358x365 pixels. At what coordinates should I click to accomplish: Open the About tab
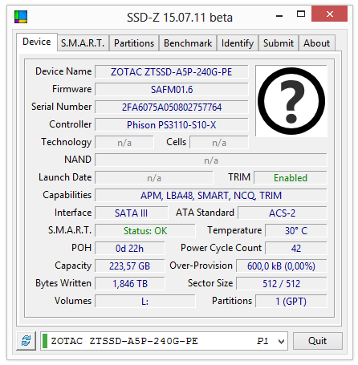316,43
